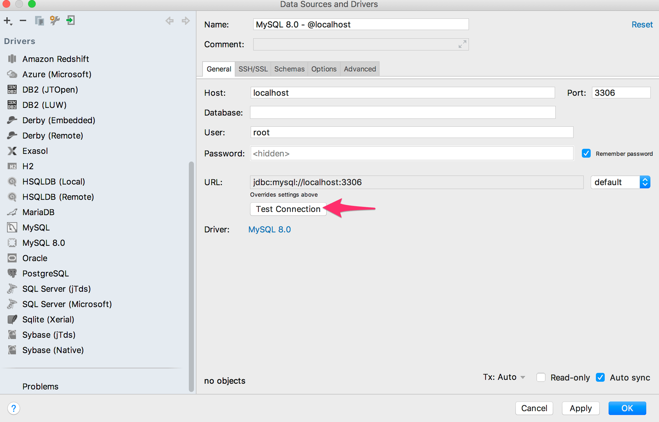Click the duplicate data source icon
The height and width of the screenshot is (422, 659).
tap(39, 21)
